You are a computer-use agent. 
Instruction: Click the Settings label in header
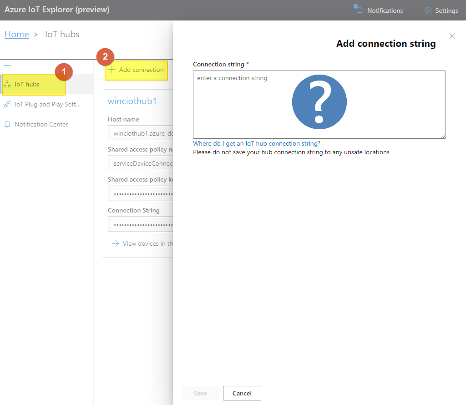pyautogui.click(x=446, y=10)
